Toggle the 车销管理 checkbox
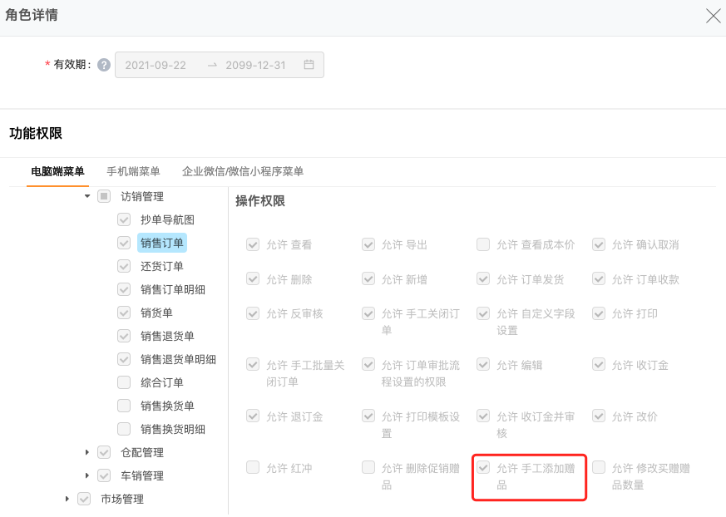 104,475
